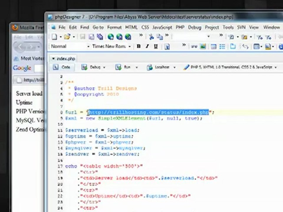Screen dimensions: 283x212
Task: Open the Run dropdown arrow
Action: pos(136,67)
